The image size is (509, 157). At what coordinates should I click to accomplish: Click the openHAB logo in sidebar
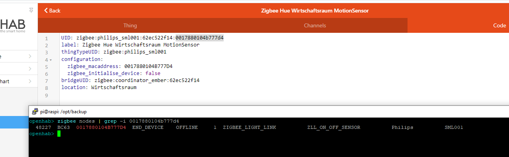(x=13, y=25)
